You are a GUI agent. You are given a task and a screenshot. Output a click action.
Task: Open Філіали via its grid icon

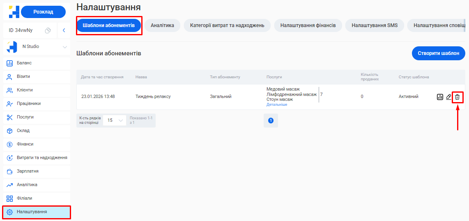(x=9, y=198)
